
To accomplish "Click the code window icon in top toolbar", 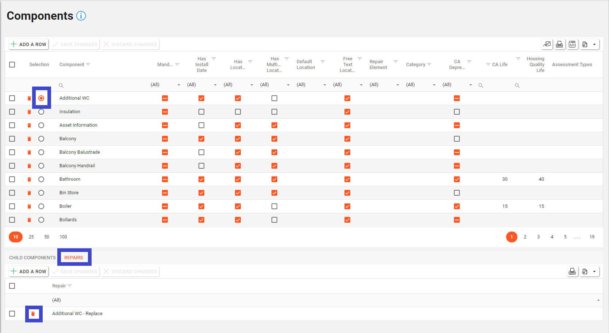I will pos(572,45).
